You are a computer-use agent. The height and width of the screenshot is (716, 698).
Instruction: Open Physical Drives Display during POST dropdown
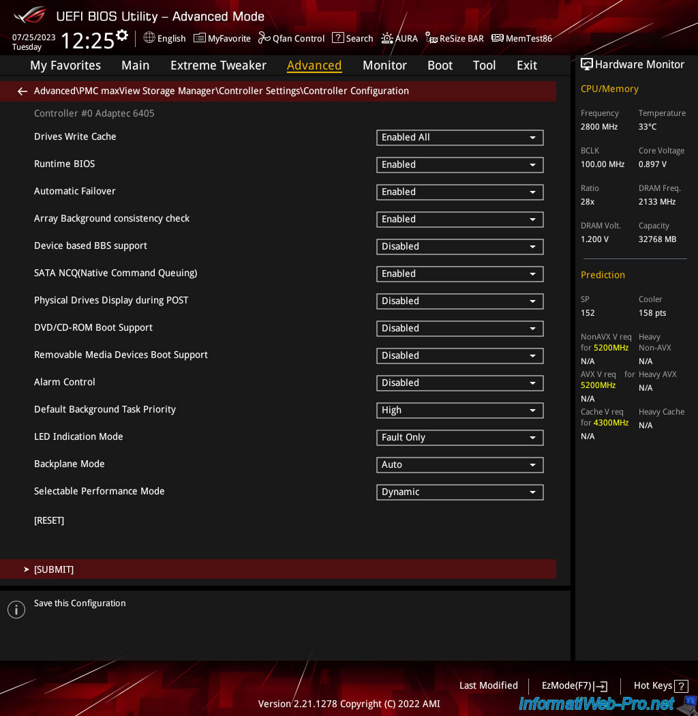(x=459, y=301)
